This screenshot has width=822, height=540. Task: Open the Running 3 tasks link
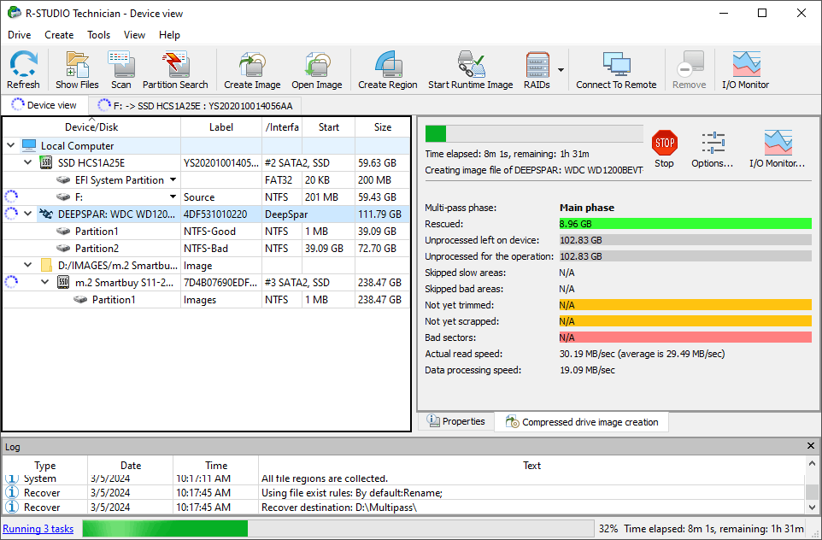[x=38, y=529]
